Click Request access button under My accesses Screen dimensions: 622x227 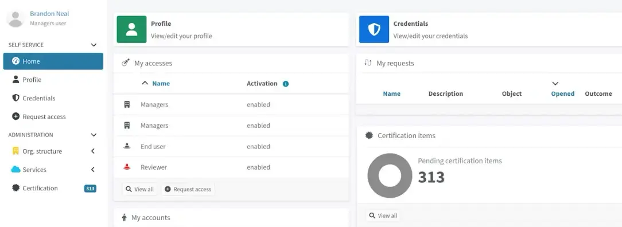tap(188, 189)
